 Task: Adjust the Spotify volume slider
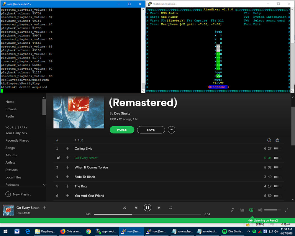pos(272,210)
